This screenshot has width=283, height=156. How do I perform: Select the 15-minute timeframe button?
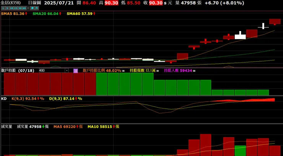click(16, 8)
